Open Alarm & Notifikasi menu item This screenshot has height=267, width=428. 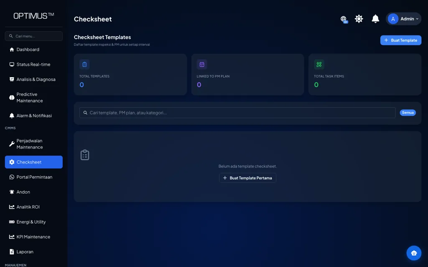coord(33,116)
